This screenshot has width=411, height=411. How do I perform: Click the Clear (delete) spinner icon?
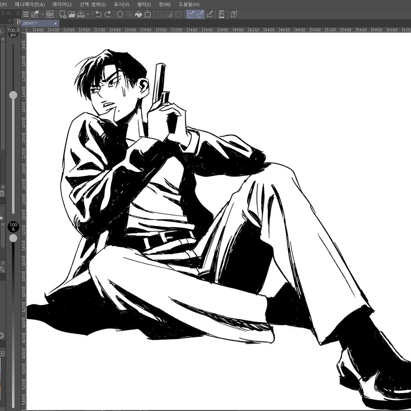120,14
